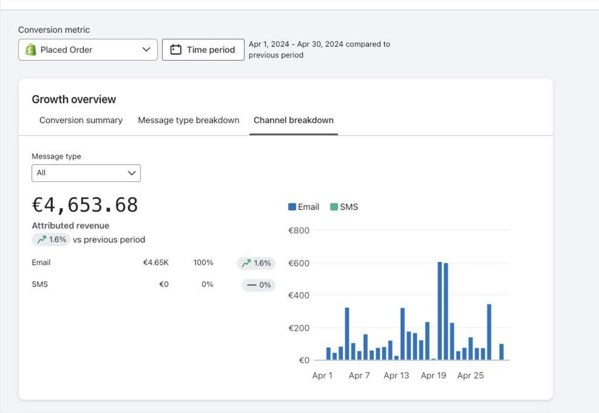Viewport: 599px width, 413px height.
Task: Click the Growth overview heading
Action: coord(74,99)
